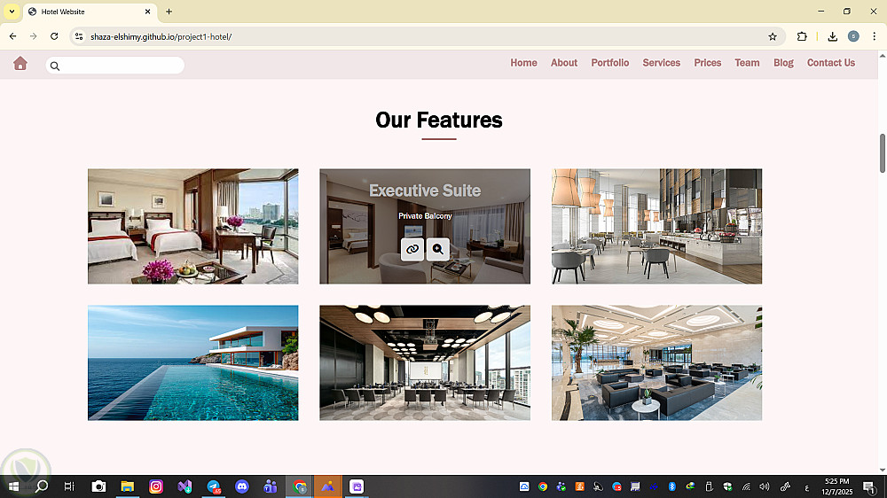Viewport: 887px width, 498px height.
Task: View site information icon in address bar
Action: 79,36
